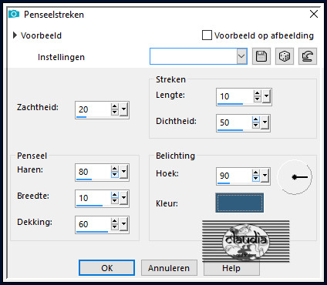Viewport: 327px width, 285px height.
Task: Increase Hoek with the up spinner arrow
Action: 256,173
